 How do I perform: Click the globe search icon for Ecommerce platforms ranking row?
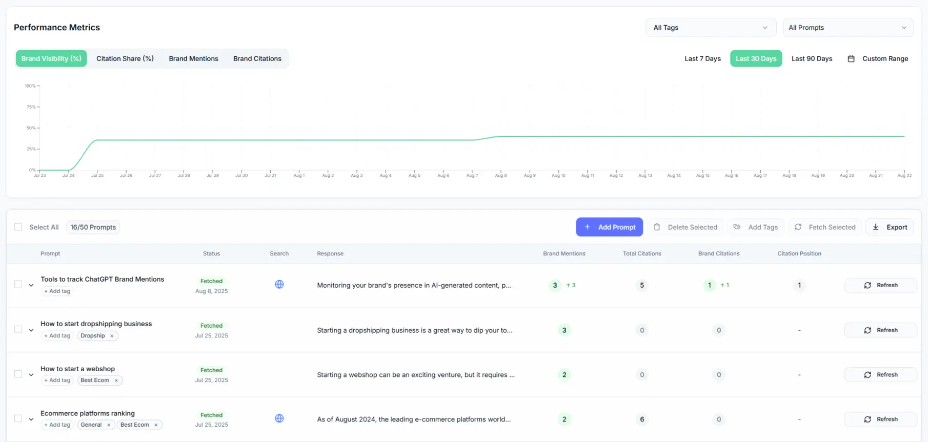coord(279,418)
